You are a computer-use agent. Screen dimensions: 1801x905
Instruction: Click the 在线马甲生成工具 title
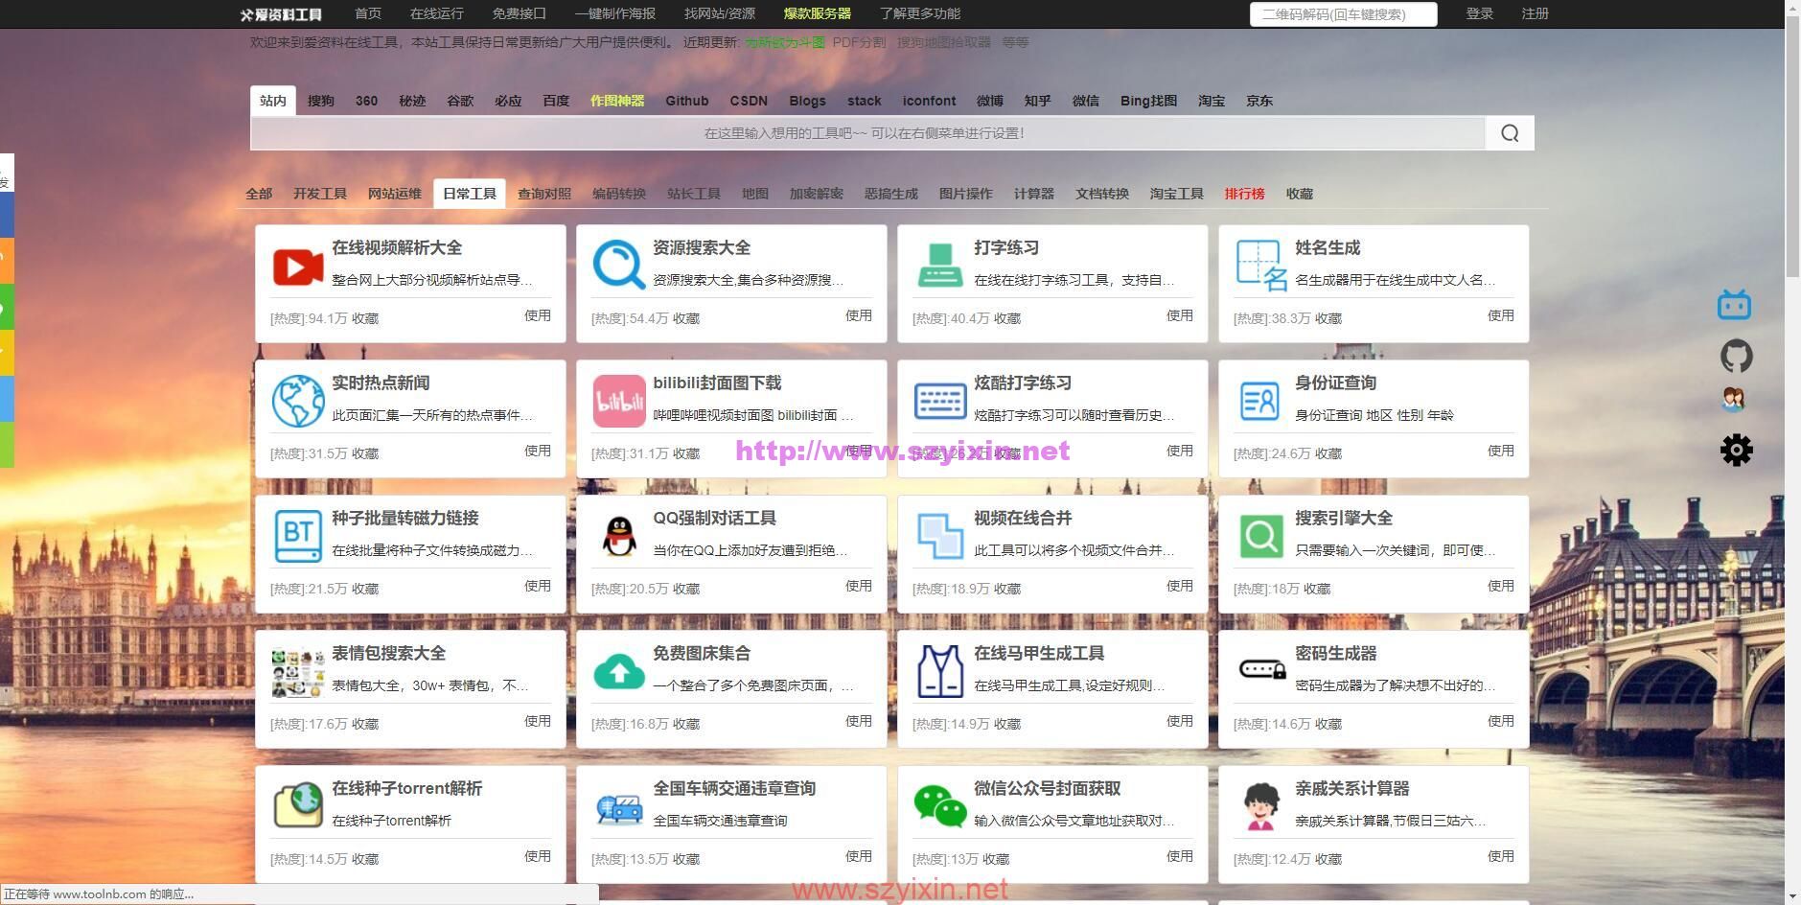pyautogui.click(x=1039, y=653)
